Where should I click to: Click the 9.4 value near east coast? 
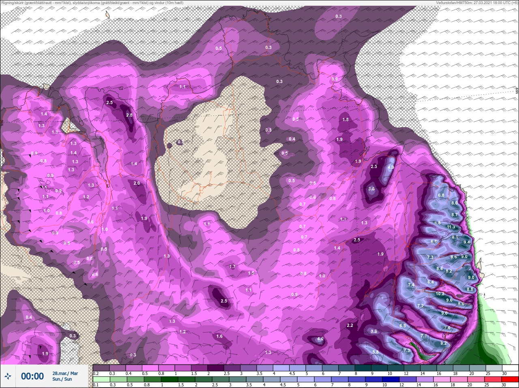(x=467, y=242)
